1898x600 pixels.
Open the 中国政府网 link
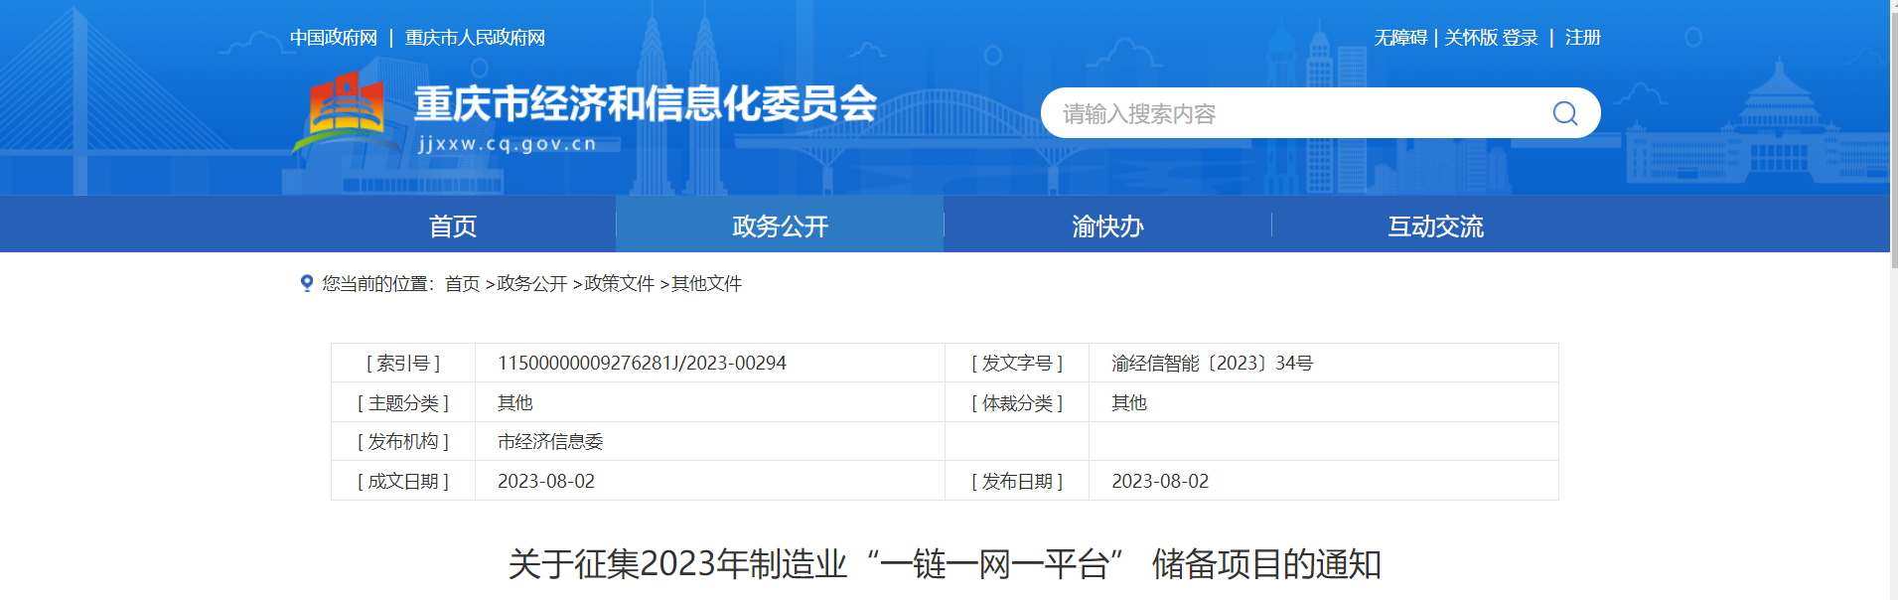334,38
